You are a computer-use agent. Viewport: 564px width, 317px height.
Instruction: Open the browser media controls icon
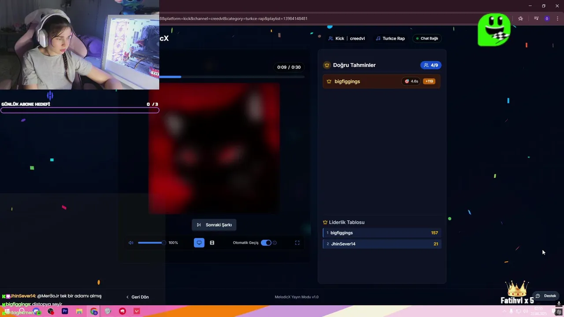pos(536,18)
